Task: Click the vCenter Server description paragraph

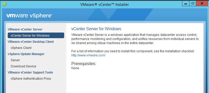Action: [135, 39]
